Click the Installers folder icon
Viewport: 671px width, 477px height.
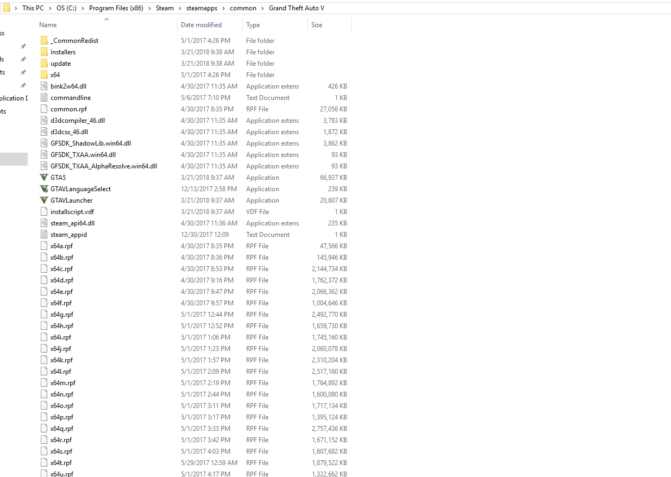pyautogui.click(x=44, y=52)
